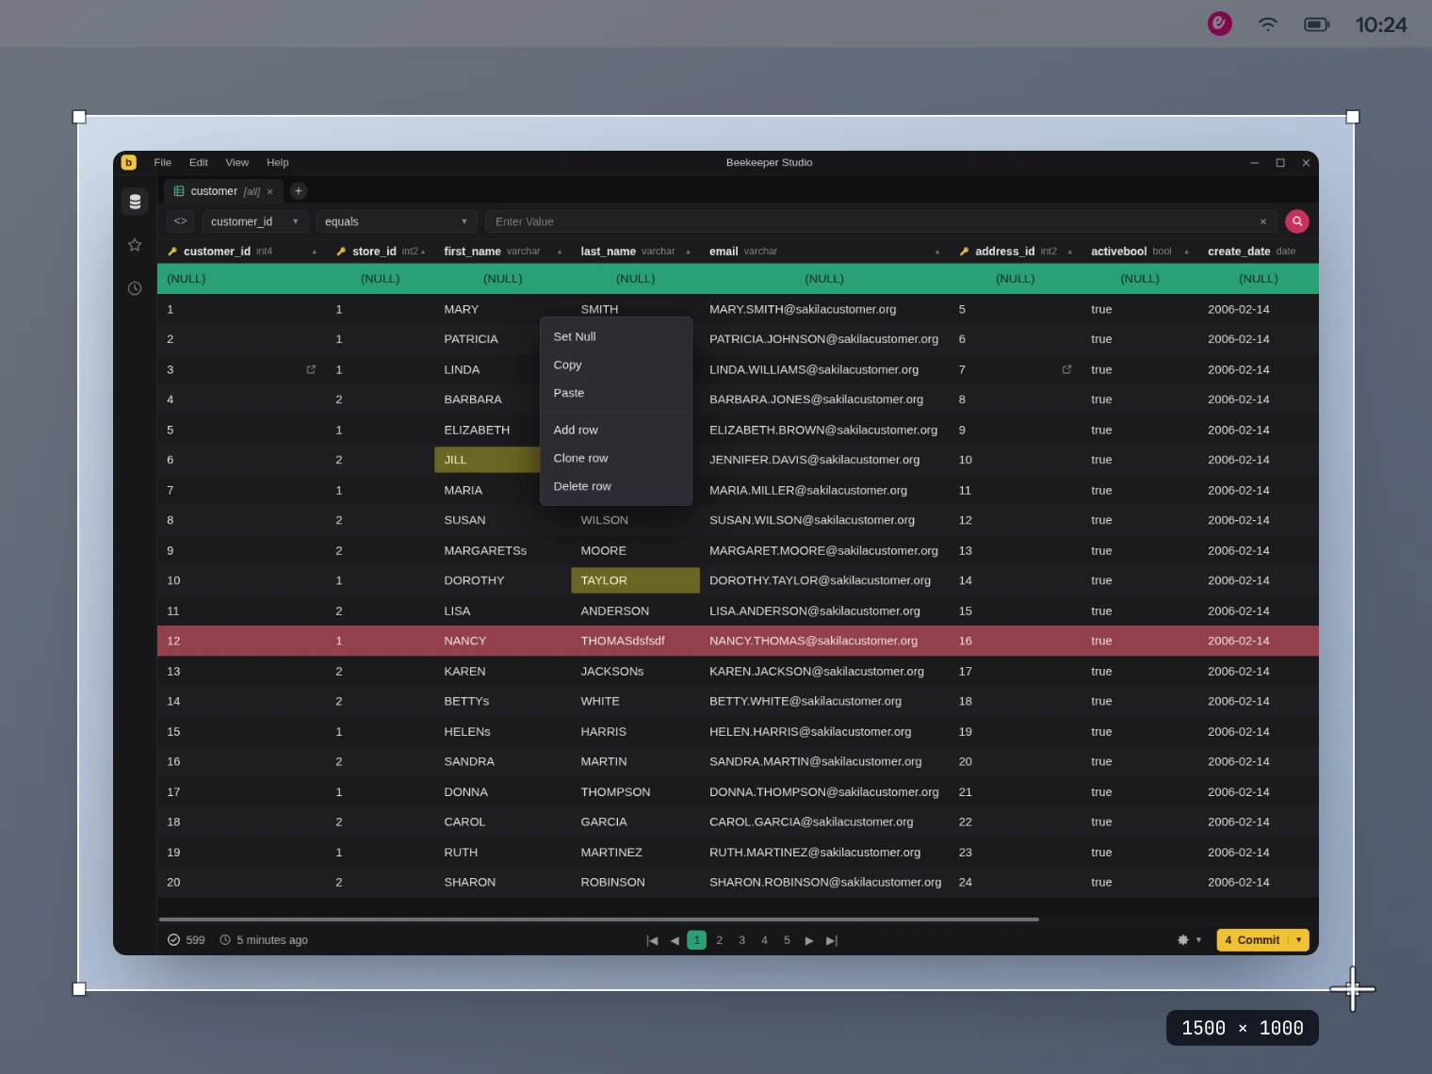Click the Copy context menu entry
1432x1074 pixels.
(616, 365)
